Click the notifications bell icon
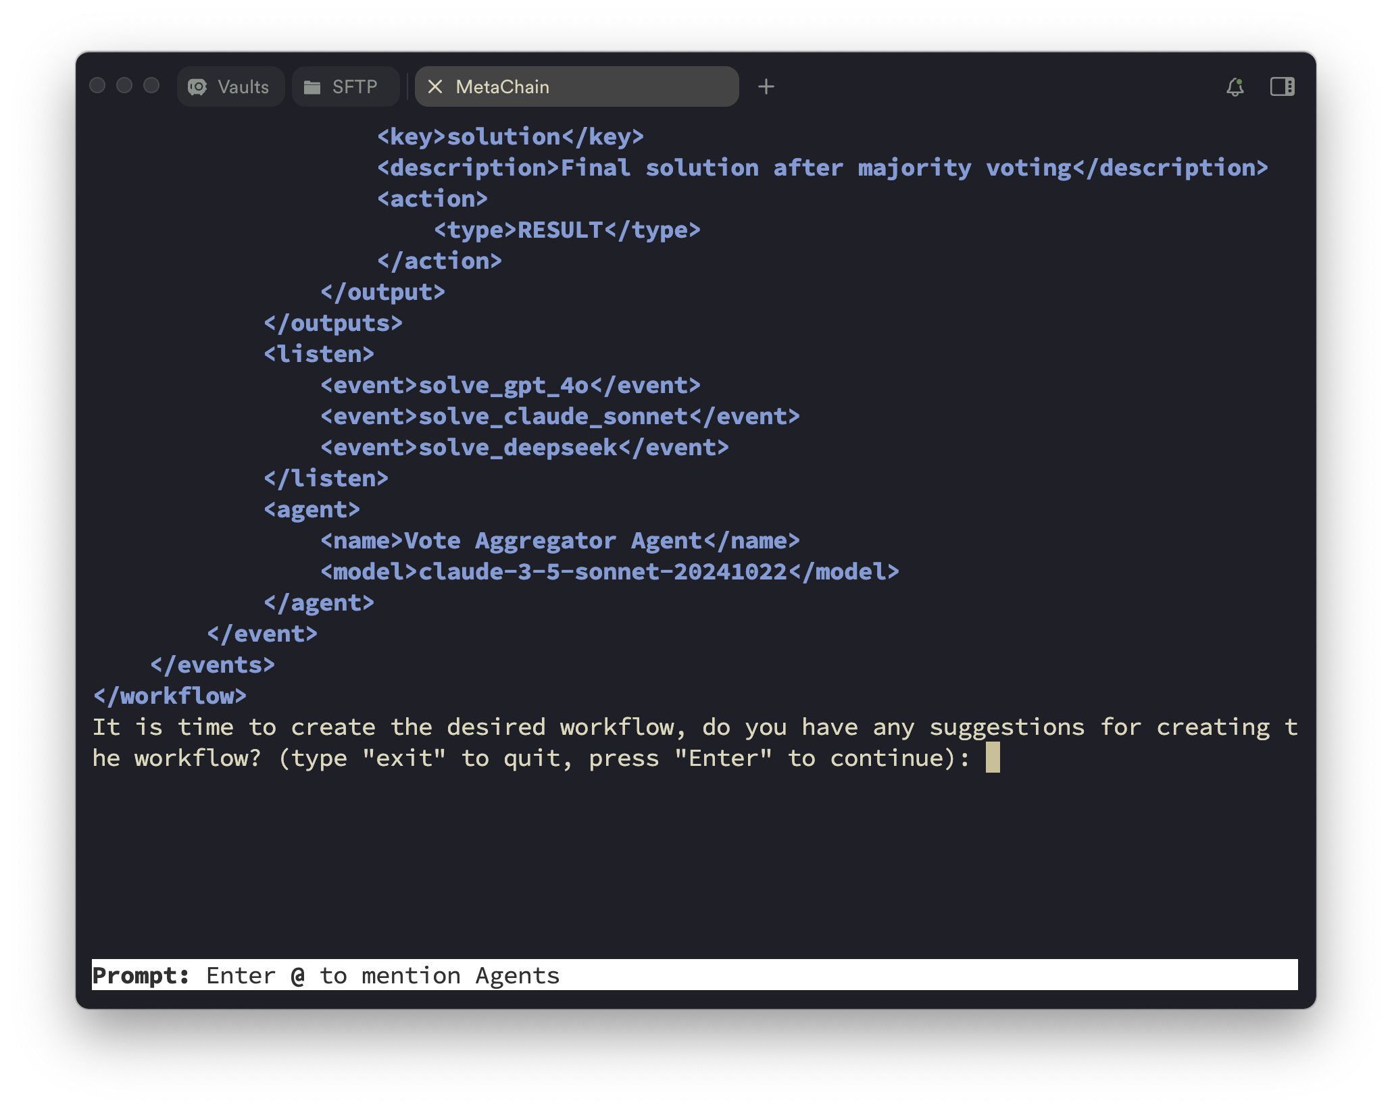 click(x=1235, y=86)
